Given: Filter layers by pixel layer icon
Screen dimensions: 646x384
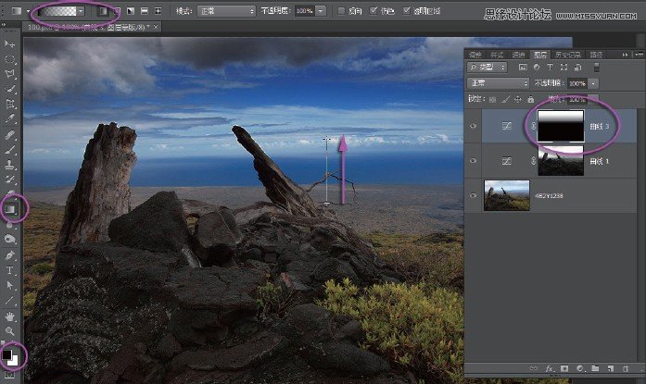Looking at the screenshot, I should point(523,67).
